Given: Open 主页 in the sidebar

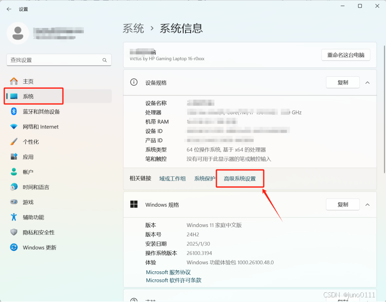Looking at the screenshot, I should pos(58,81).
